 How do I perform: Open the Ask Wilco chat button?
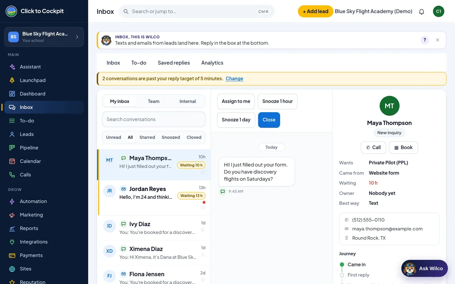(424, 268)
